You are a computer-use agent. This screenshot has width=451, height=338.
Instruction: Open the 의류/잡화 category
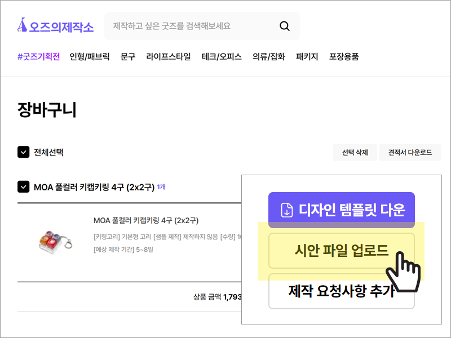[x=269, y=57]
